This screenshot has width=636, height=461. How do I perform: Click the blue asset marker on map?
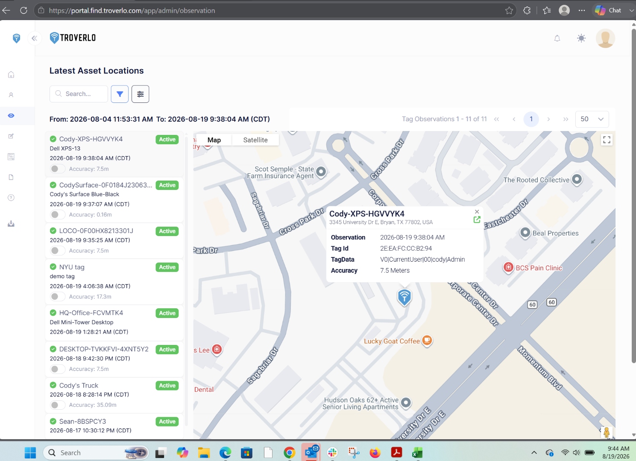[x=404, y=297]
